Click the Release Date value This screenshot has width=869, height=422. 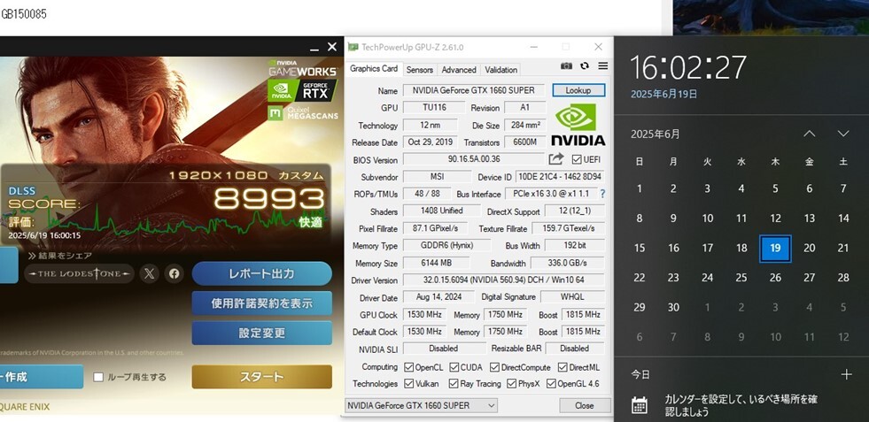(430, 142)
